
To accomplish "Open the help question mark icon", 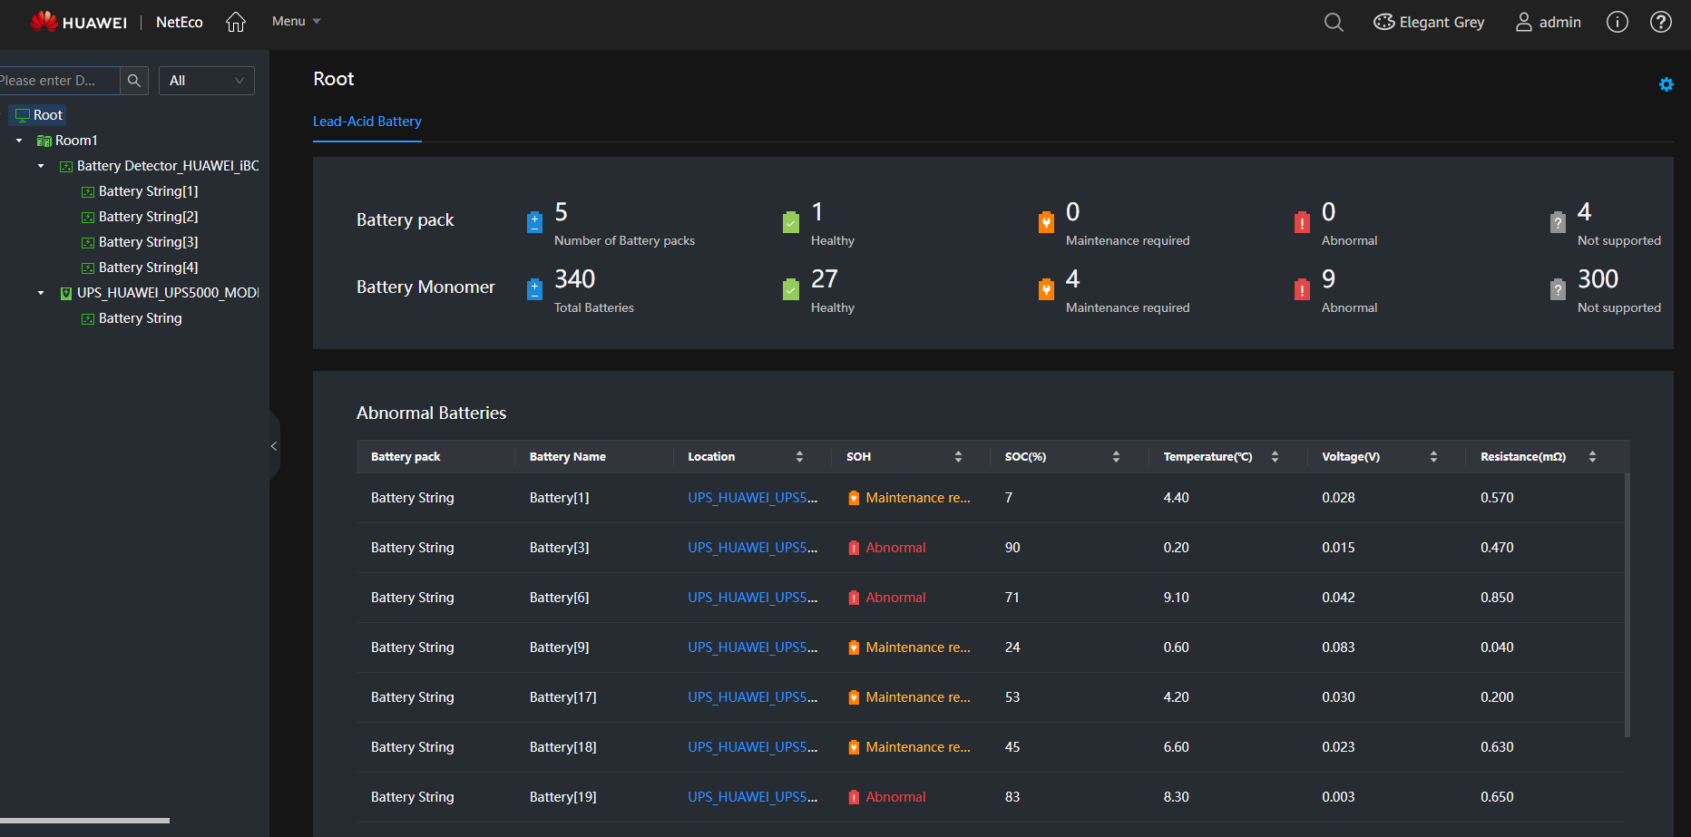I will 1660,22.
